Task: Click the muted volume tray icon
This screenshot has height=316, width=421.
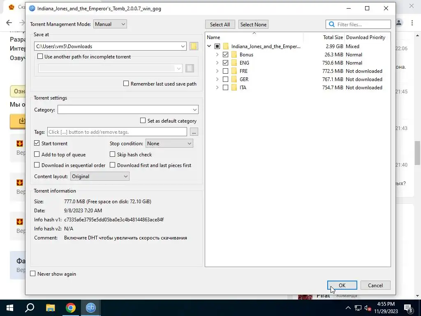Action: tap(368, 308)
